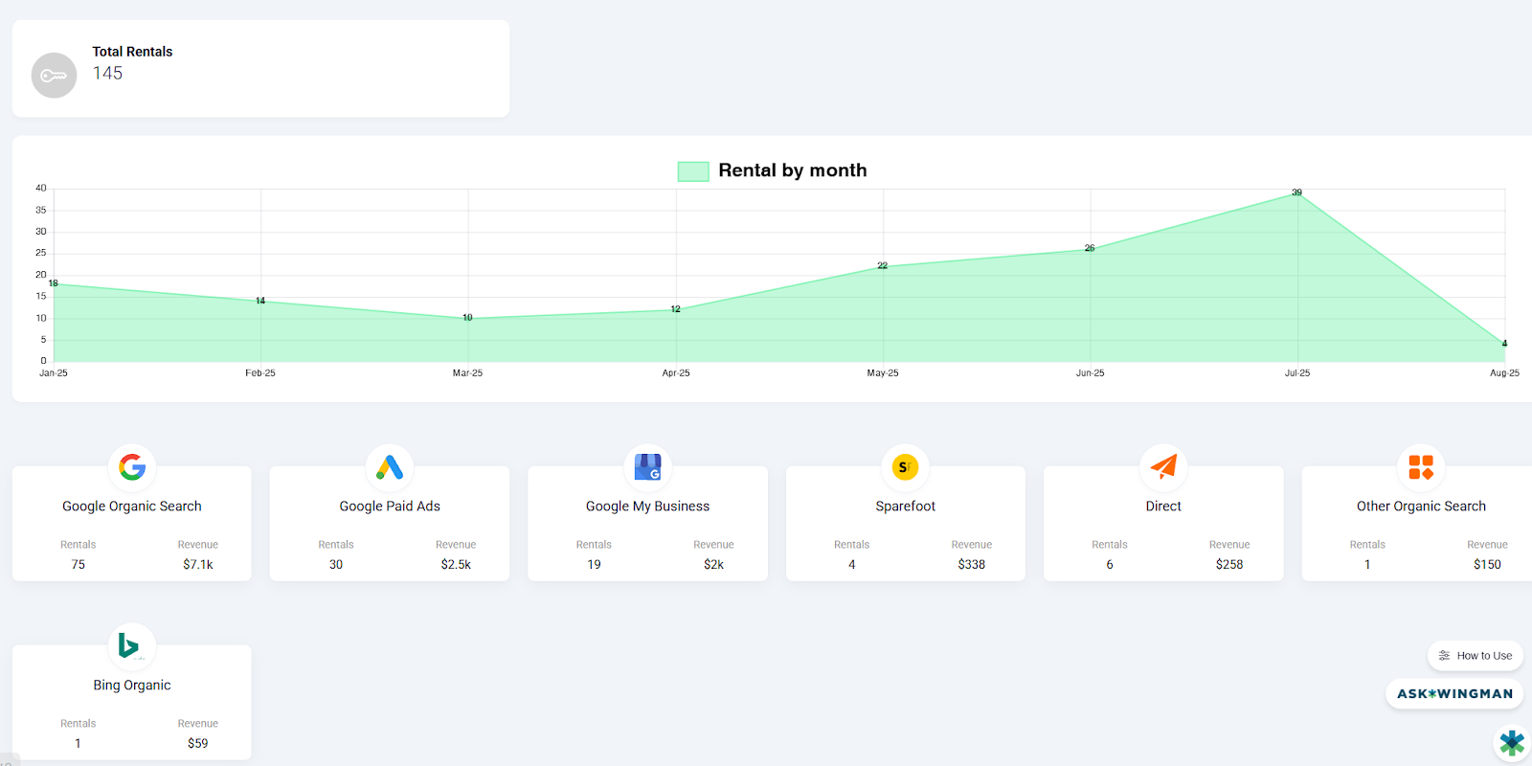Click the Rental by month legend label

pos(793,170)
